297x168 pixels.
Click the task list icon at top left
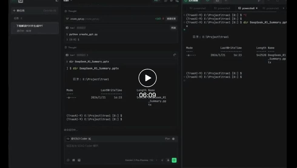click(21, 1)
